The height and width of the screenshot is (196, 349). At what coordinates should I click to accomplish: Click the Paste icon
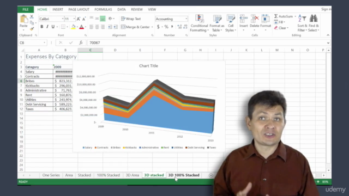pos(23,19)
